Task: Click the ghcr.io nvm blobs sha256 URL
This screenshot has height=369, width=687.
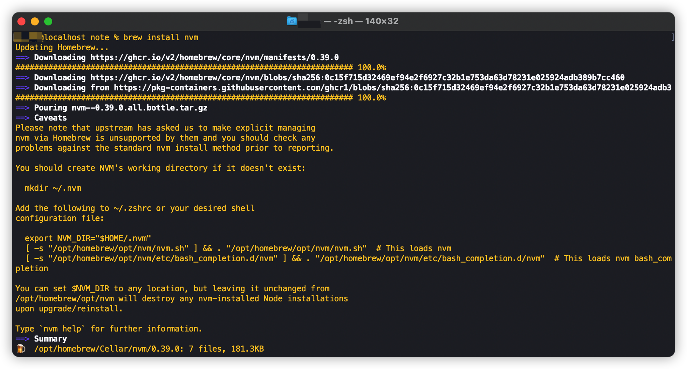Action: pyautogui.click(x=358, y=78)
